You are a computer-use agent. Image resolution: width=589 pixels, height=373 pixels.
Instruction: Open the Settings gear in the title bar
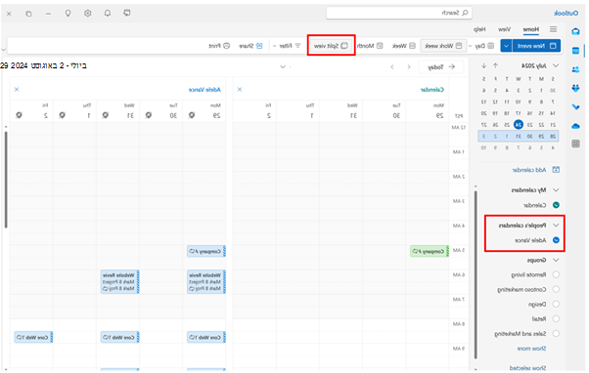click(x=87, y=13)
